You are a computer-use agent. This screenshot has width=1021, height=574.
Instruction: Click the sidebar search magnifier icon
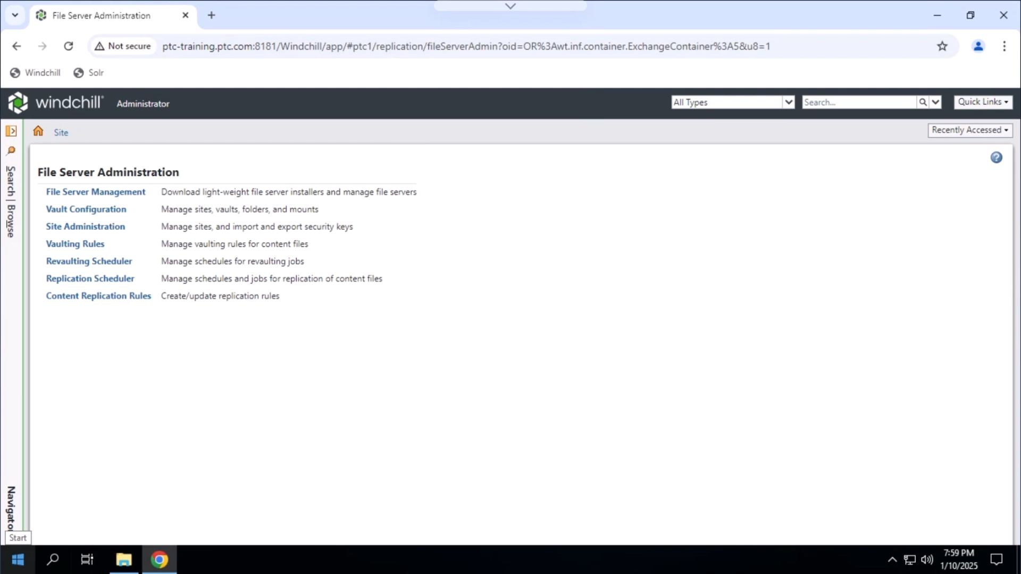pos(11,151)
